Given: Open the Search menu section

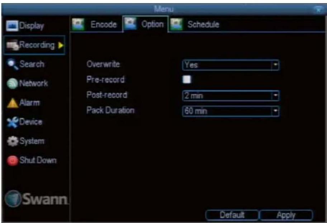Looking at the screenshot, I should (x=26, y=64).
